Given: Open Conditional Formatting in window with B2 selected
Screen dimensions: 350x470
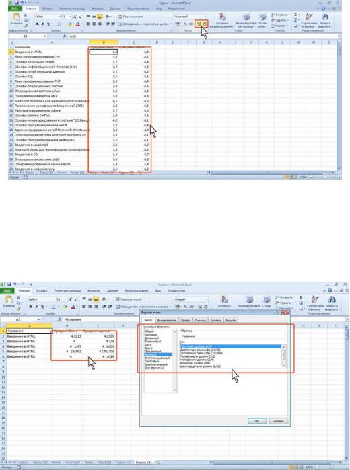Looking at the screenshot, I should pyautogui.click(x=222, y=20).
